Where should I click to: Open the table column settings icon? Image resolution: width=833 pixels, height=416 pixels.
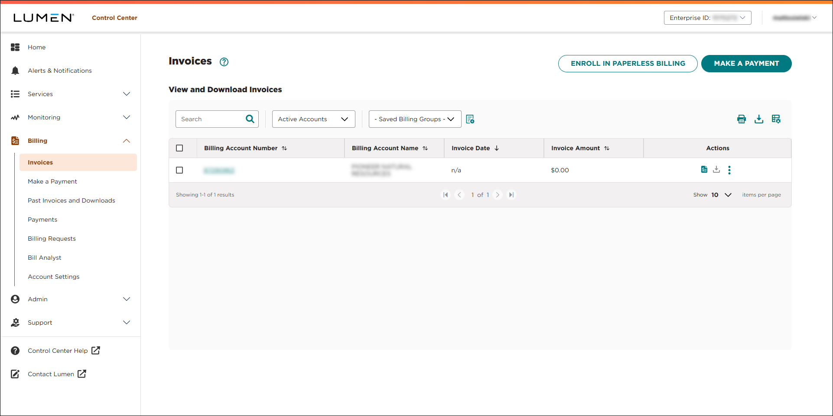tap(776, 119)
